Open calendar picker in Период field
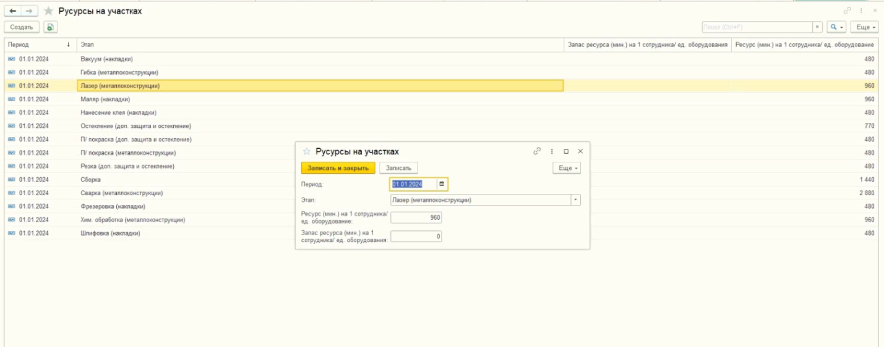The image size is (884, 347). click(x=442, y=184)
